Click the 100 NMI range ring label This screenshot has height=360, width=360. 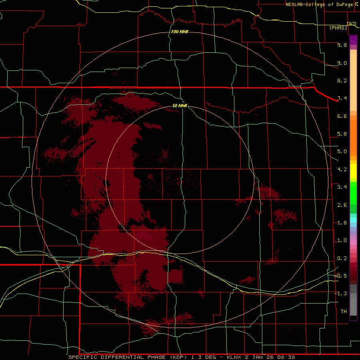pyautogui.click(x=180, y=32)
